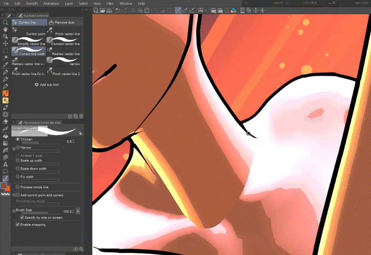Image resolution: width=371 pixels, height=255 pixels.
Task: Click the main drawing color swatch
Action: 4,185
